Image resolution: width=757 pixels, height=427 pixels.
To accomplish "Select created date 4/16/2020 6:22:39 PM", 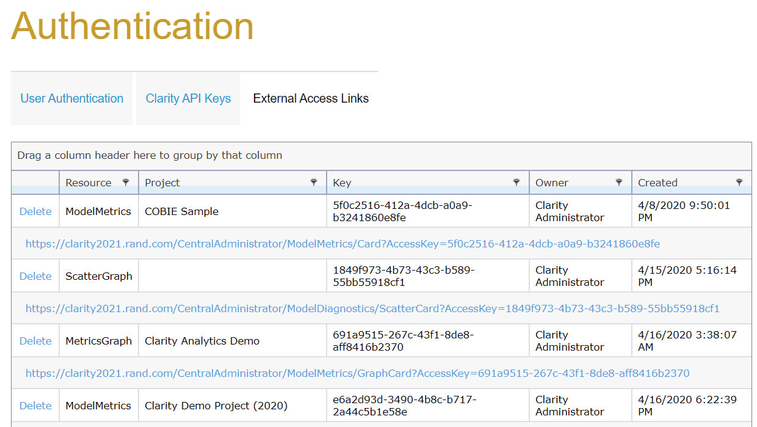I will (x=692, y=406).
